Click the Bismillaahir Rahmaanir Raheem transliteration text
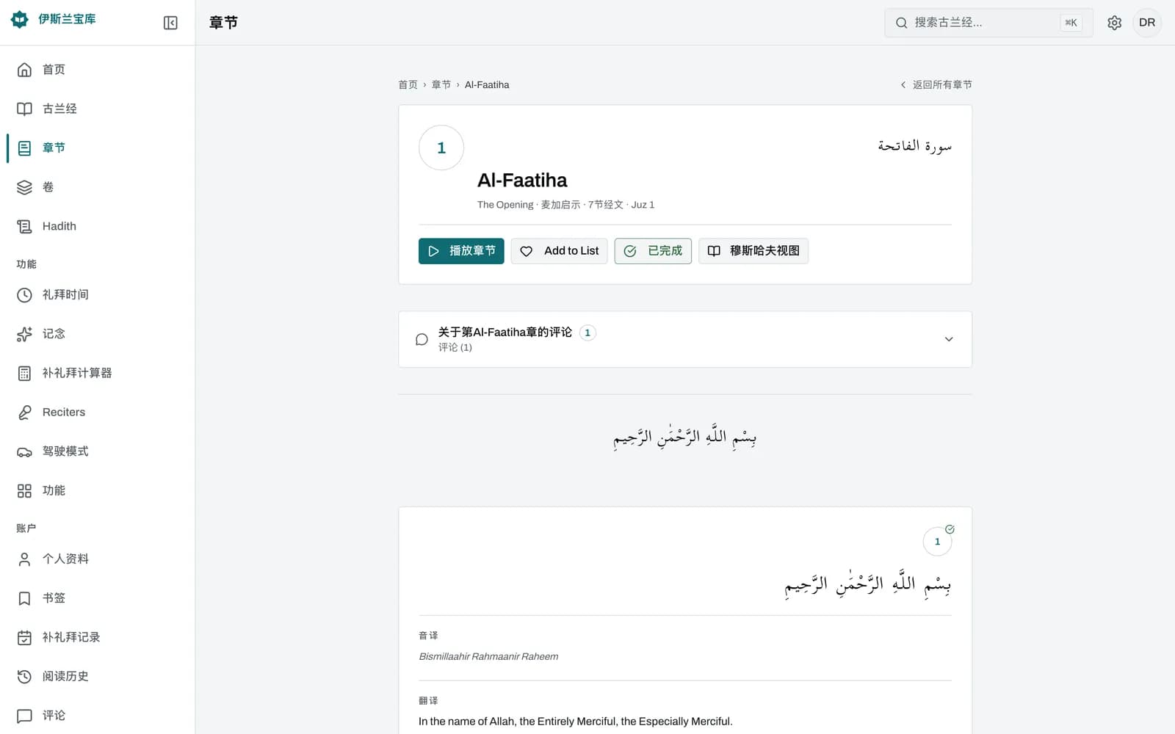This screenshot has height=734, width=1175. point(488,657)
